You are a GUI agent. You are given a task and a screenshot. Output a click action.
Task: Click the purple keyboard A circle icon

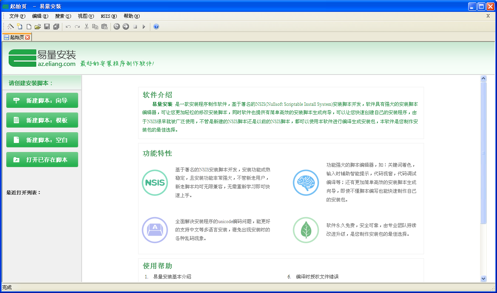tap(155, 230)
